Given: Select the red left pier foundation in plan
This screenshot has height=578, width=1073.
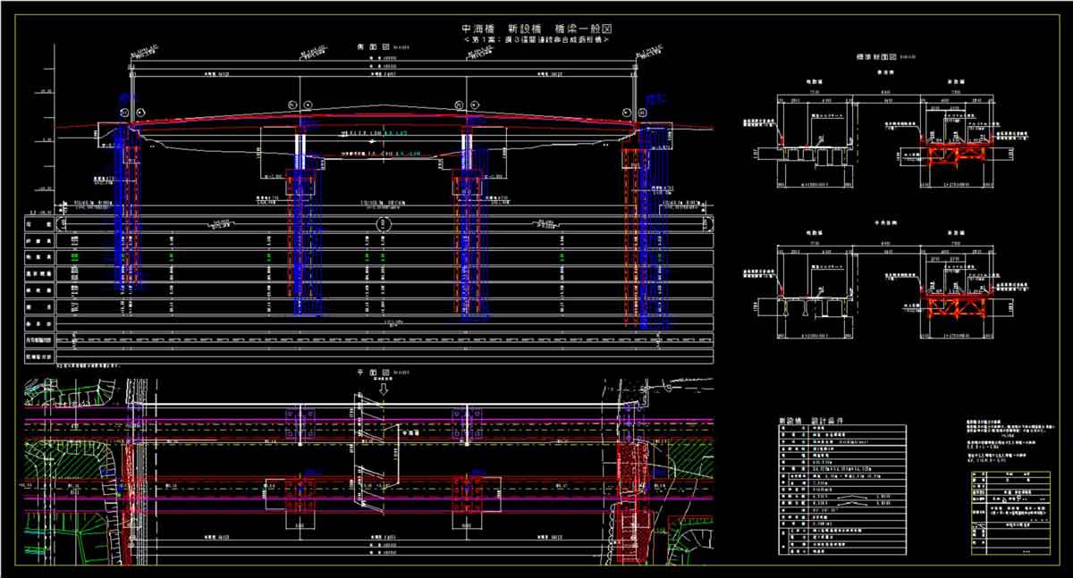Looking at the screenshot, I should (300, 491).
